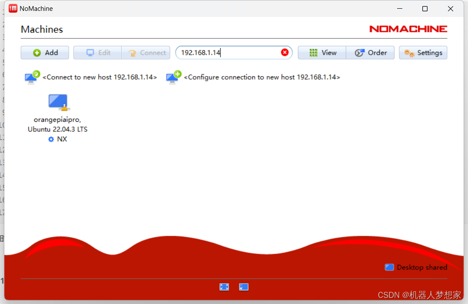Maximize the NoMachine window
Image resolution: width=468 pixels, height=304 pixels.
click(425, 9)
